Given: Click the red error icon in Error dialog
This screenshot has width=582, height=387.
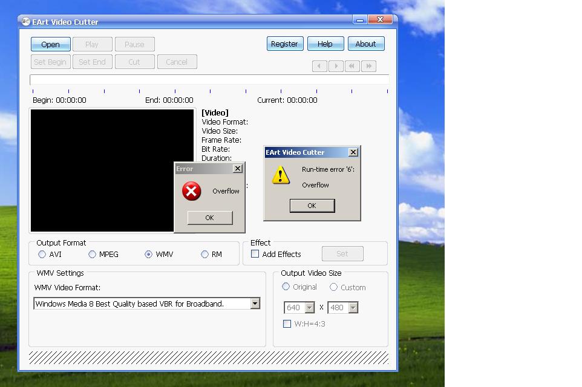Looking at the screenshot, I should point(192,191).
